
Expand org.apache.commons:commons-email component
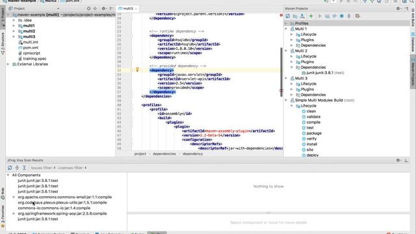[14, 197]
